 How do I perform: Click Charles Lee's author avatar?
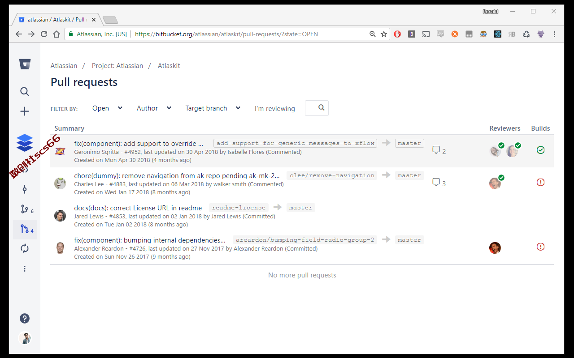tap(60, 183)
